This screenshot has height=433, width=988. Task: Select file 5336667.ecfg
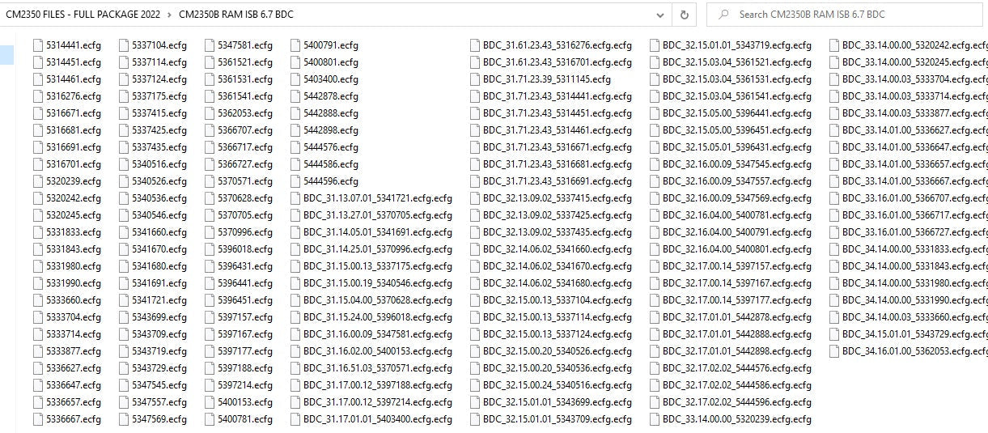pos(73,419)
